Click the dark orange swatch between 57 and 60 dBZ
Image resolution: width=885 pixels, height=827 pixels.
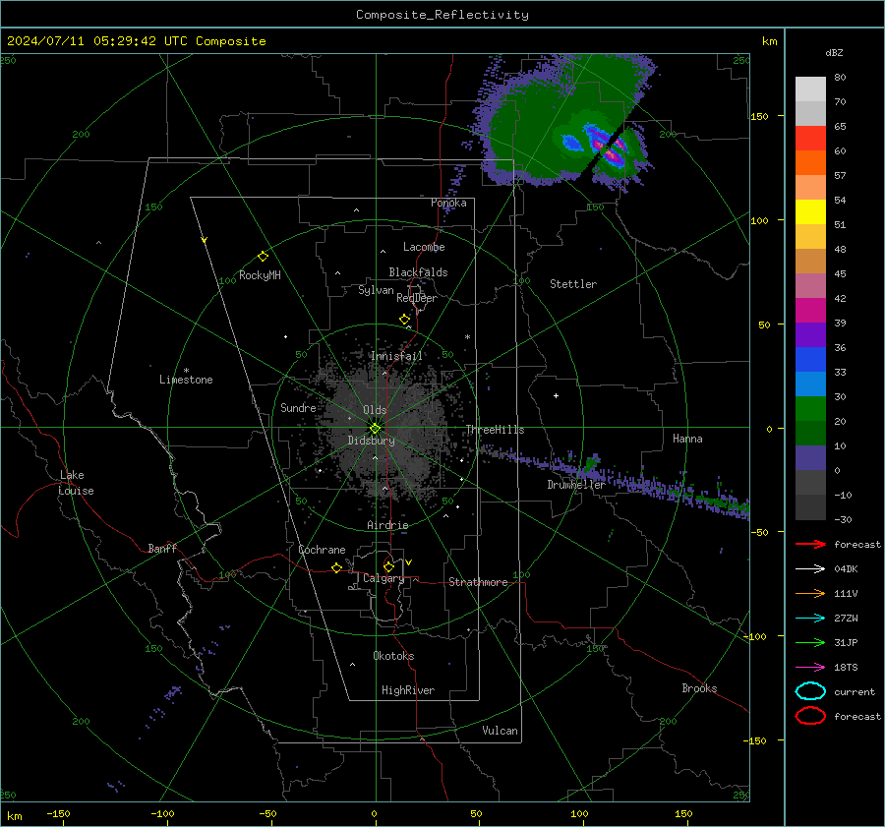810,163
